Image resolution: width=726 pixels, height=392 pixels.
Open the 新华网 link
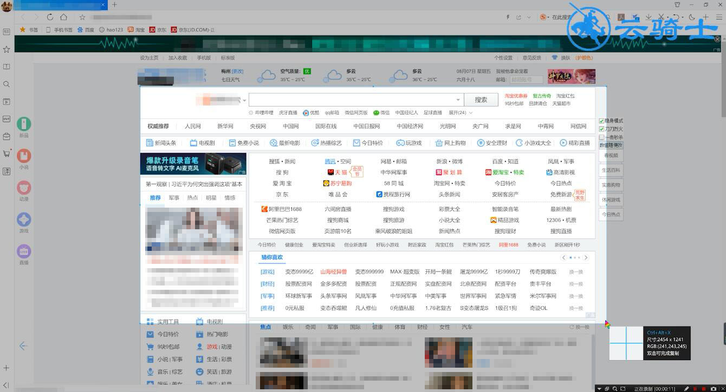[x=225, y=126]
